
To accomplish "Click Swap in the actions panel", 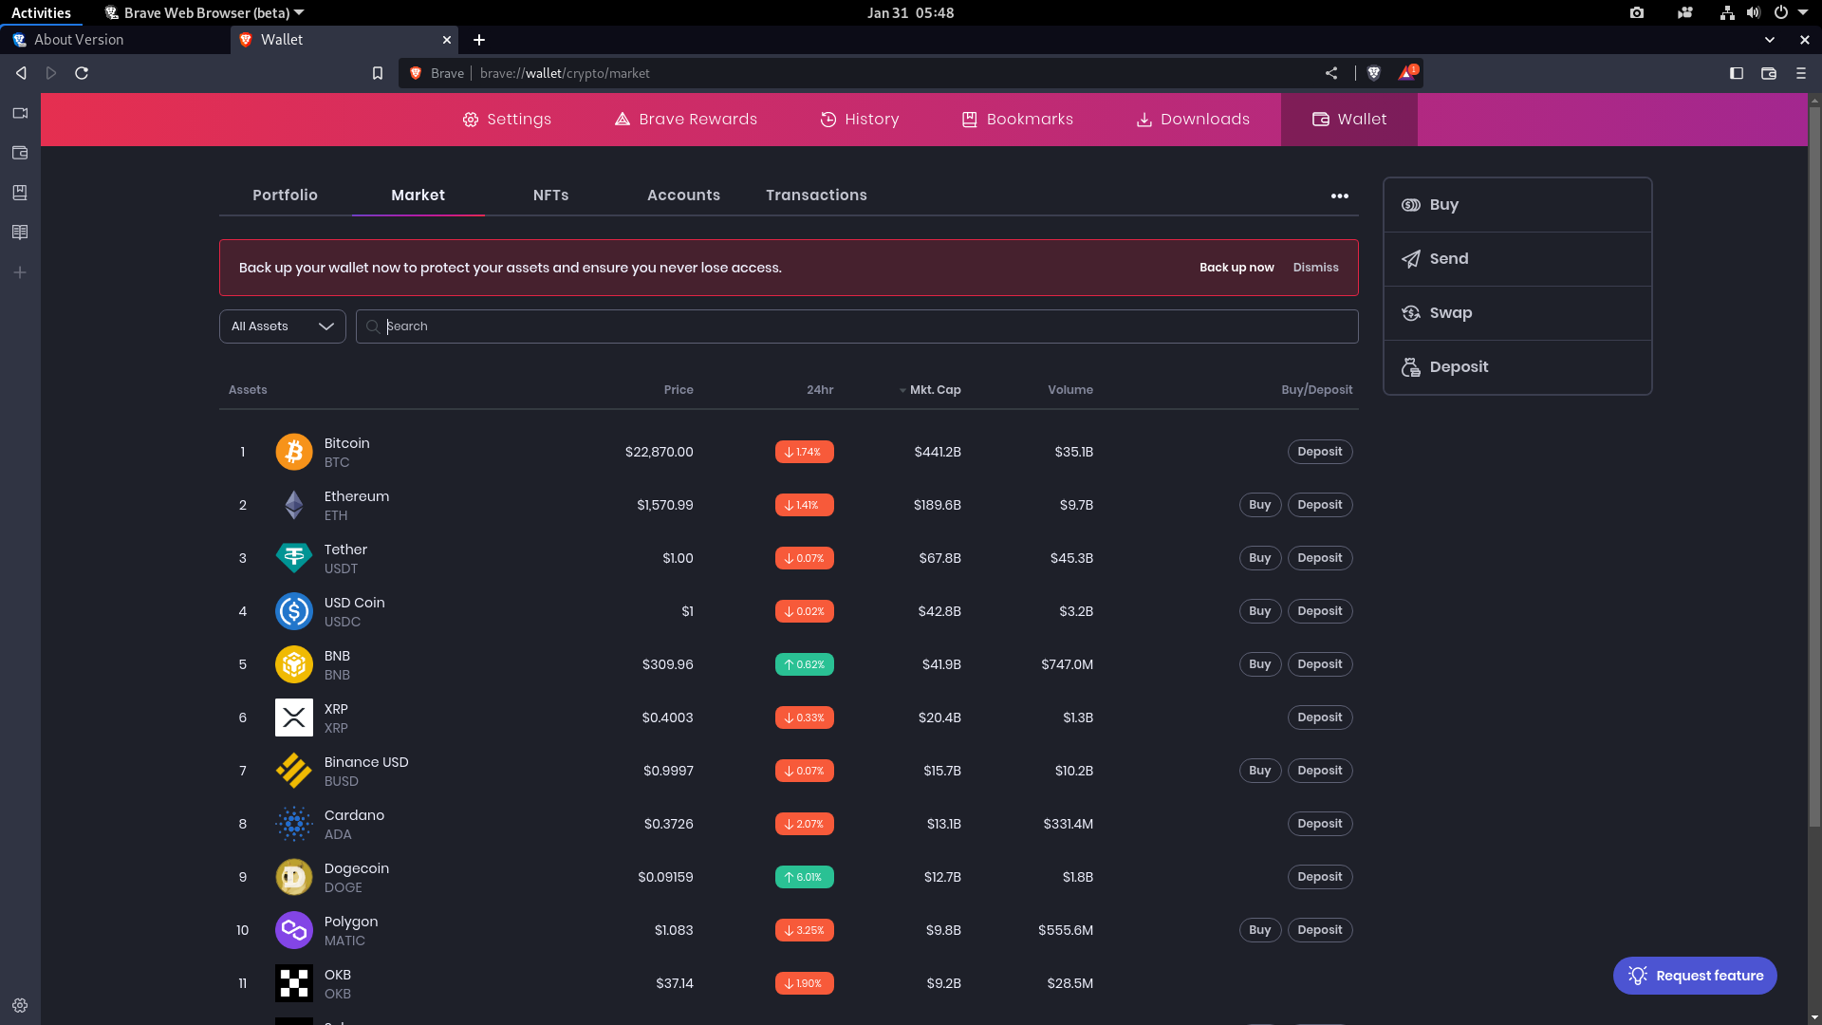I will click(x=1451, y=312).
